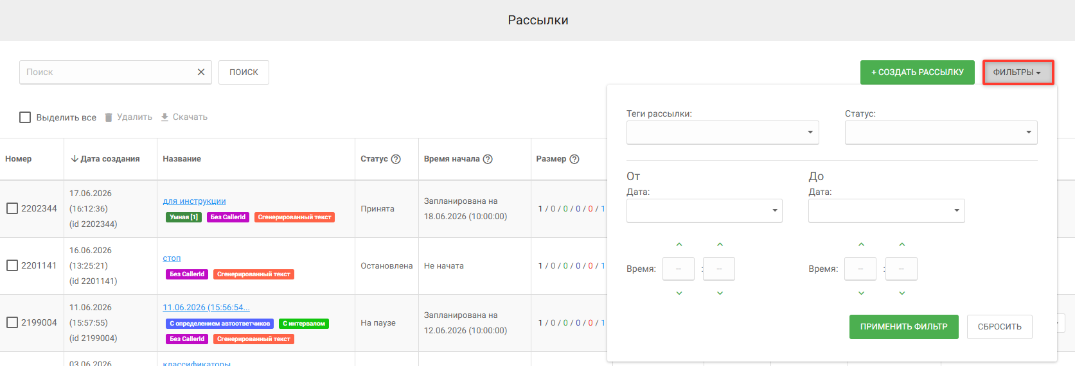The image size is (1075, 366).
Task: Increase the От minutes with up arrow
Action: point(720,244)
